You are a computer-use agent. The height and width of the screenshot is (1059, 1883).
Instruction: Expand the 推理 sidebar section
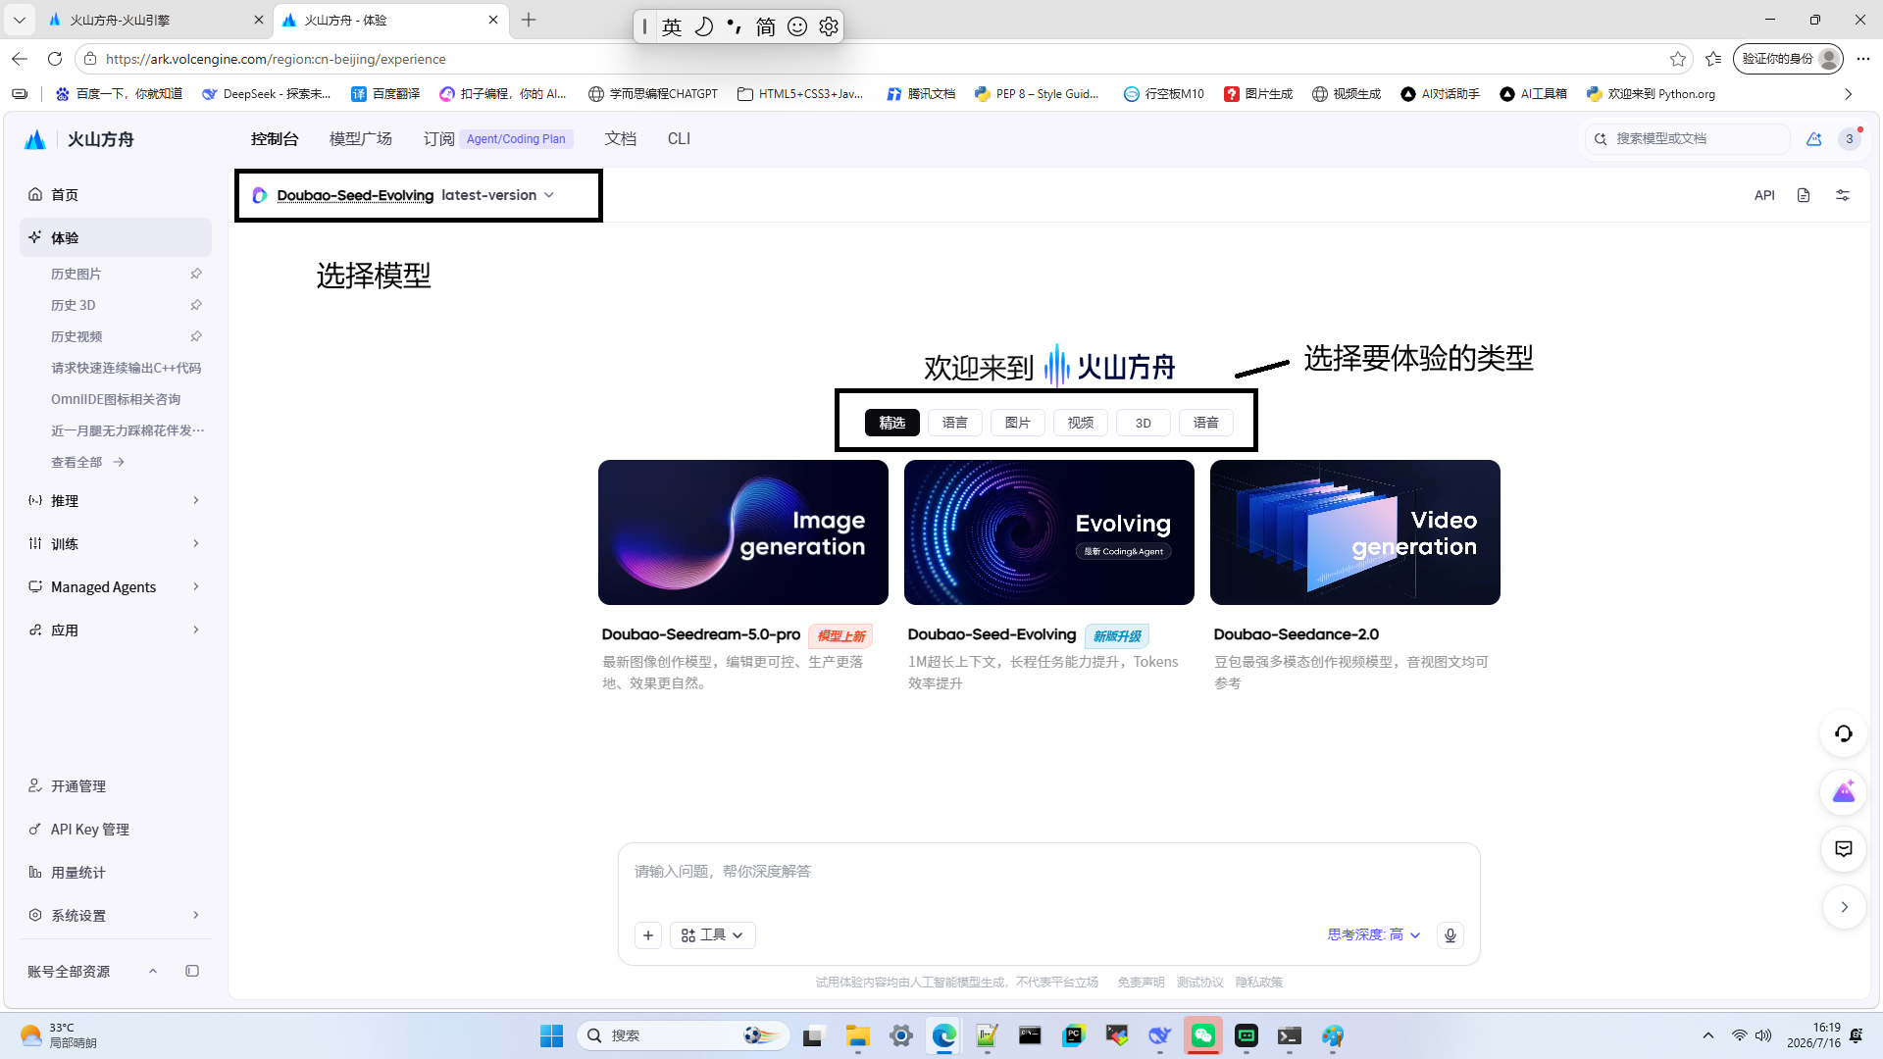tap(116, 500)
